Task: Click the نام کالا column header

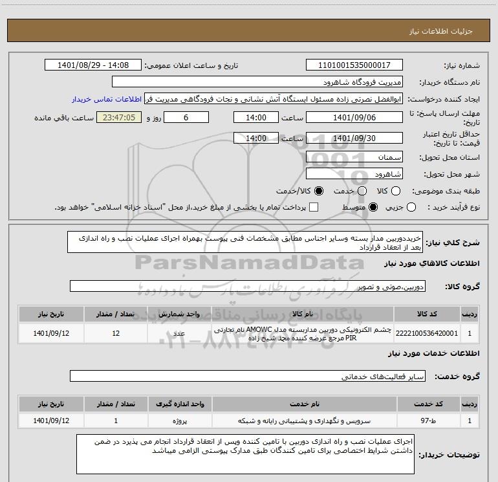Action: 303,314
